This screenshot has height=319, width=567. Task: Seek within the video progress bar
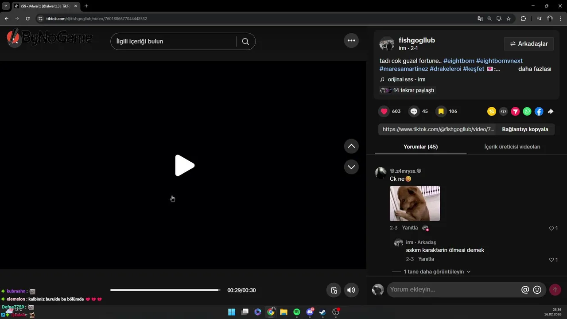pos(165,290)
